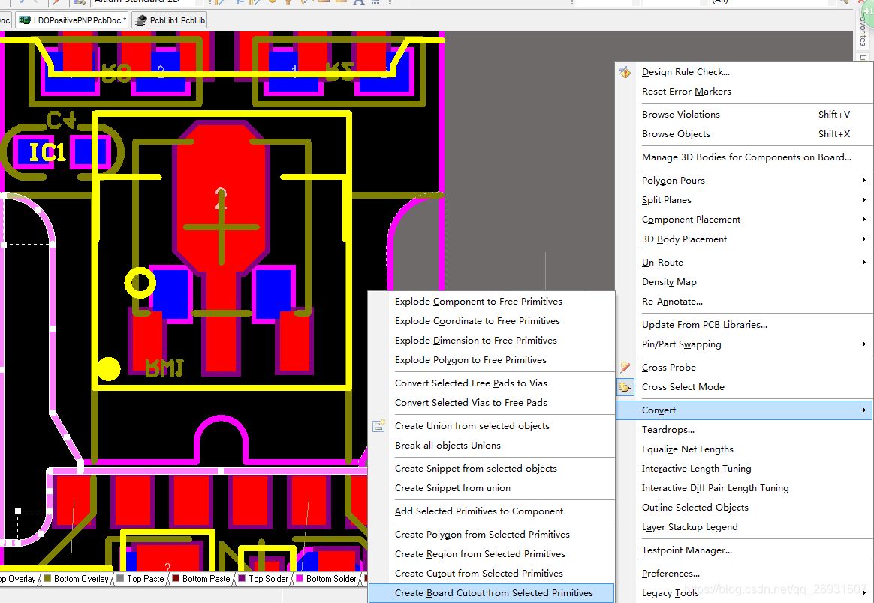
Task: Open Design Rule Check dialog
Action: coord(743,72)
